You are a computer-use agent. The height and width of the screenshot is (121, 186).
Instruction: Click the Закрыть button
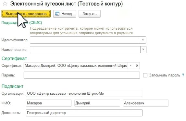pos(90,14)
